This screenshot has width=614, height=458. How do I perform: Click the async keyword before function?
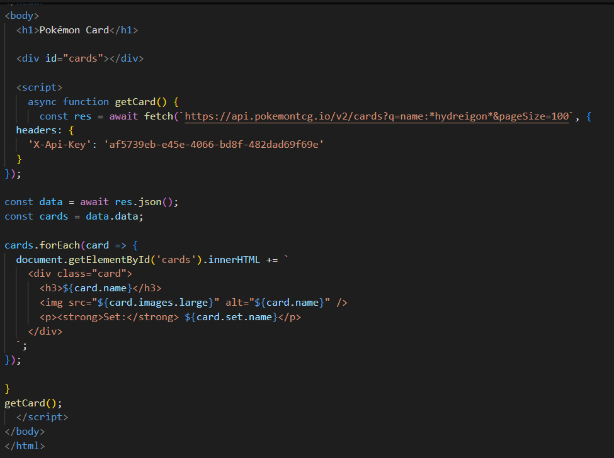coord(42,102)
